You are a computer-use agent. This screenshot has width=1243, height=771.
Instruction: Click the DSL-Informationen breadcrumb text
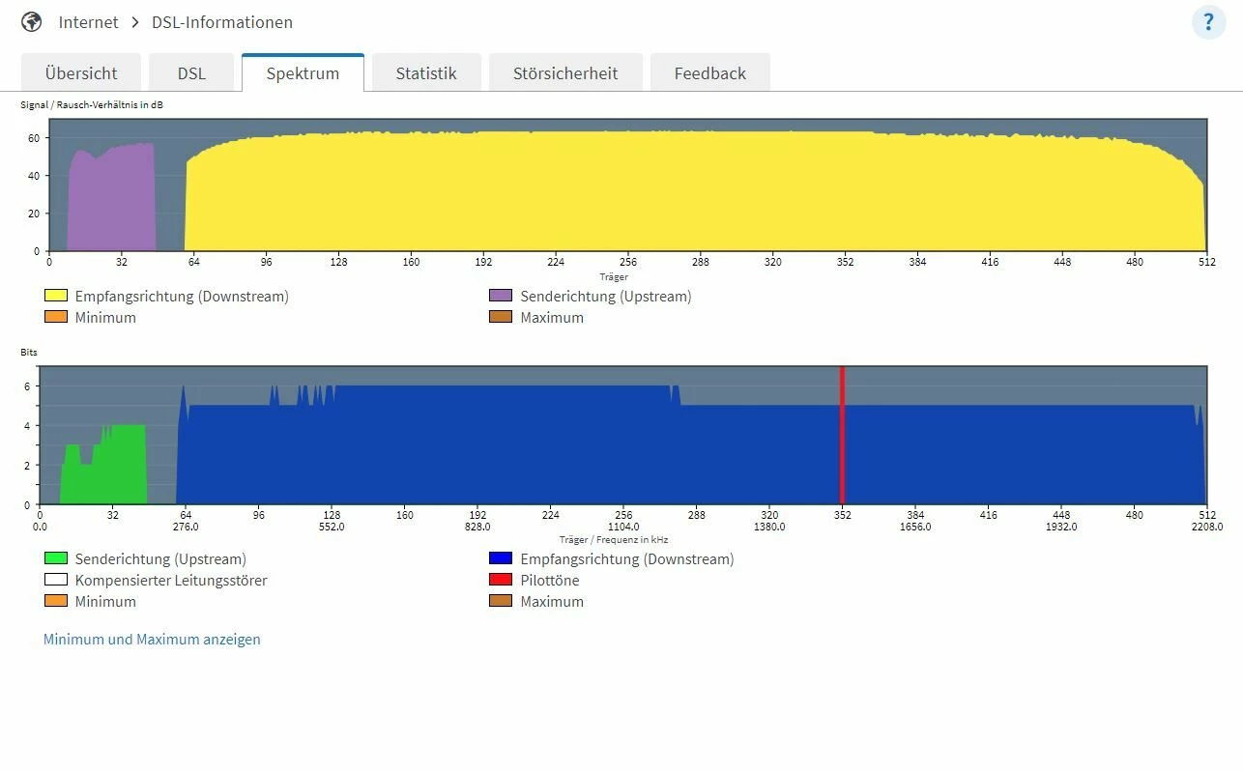(x=222, y=22)
